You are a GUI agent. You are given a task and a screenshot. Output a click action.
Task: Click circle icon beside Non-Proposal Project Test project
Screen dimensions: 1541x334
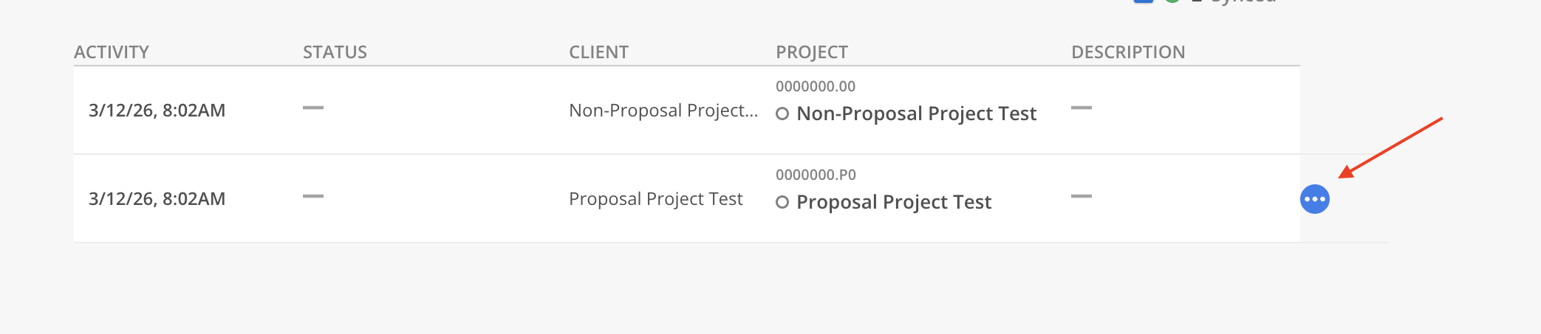782,114
